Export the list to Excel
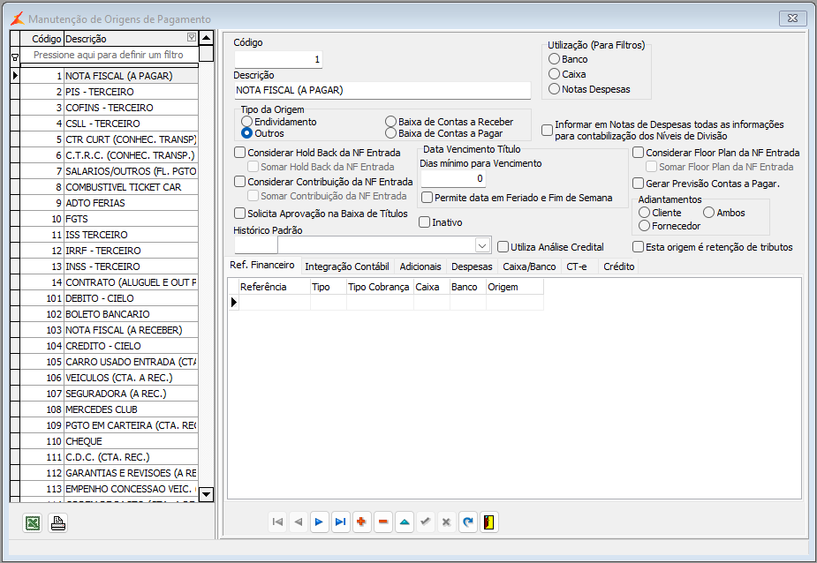The image size is (817, 563). pos(33,522)
